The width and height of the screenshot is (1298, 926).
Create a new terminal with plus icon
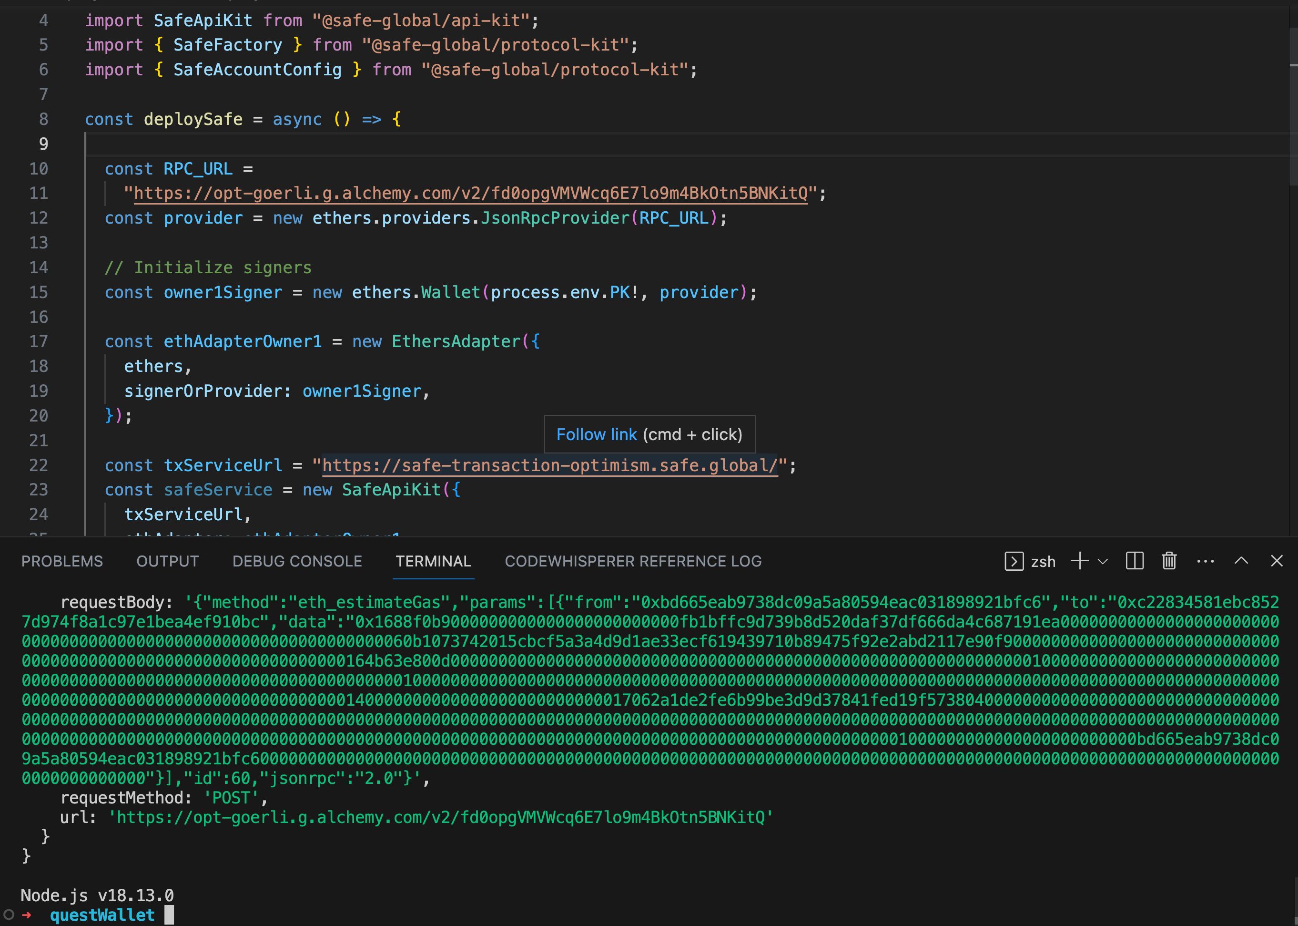tap(1079, 561)
